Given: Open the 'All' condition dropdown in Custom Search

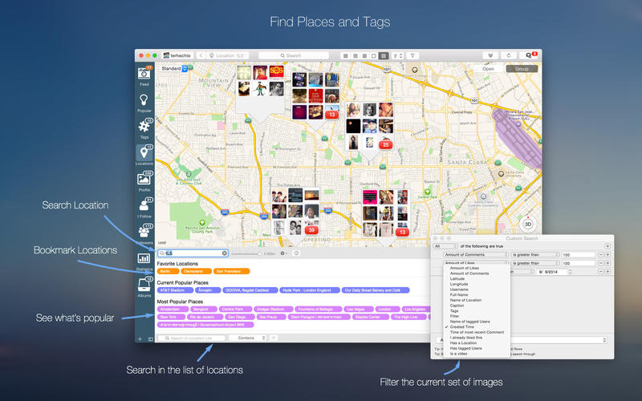Looking at the screenshot, I should (x=442, y=246).
